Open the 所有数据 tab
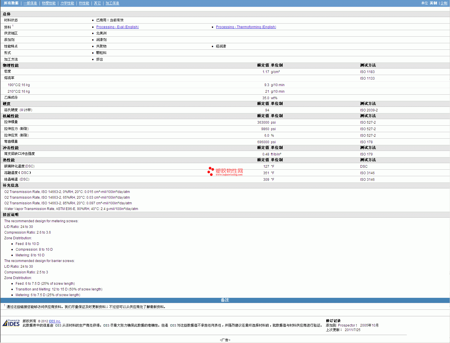This screenshot has height=343, width=450. click(11, 3)
